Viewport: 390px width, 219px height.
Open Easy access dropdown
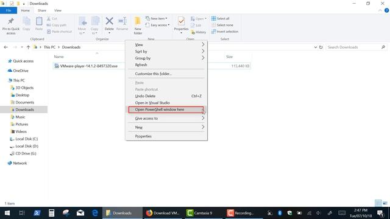(x=157, y=25)
